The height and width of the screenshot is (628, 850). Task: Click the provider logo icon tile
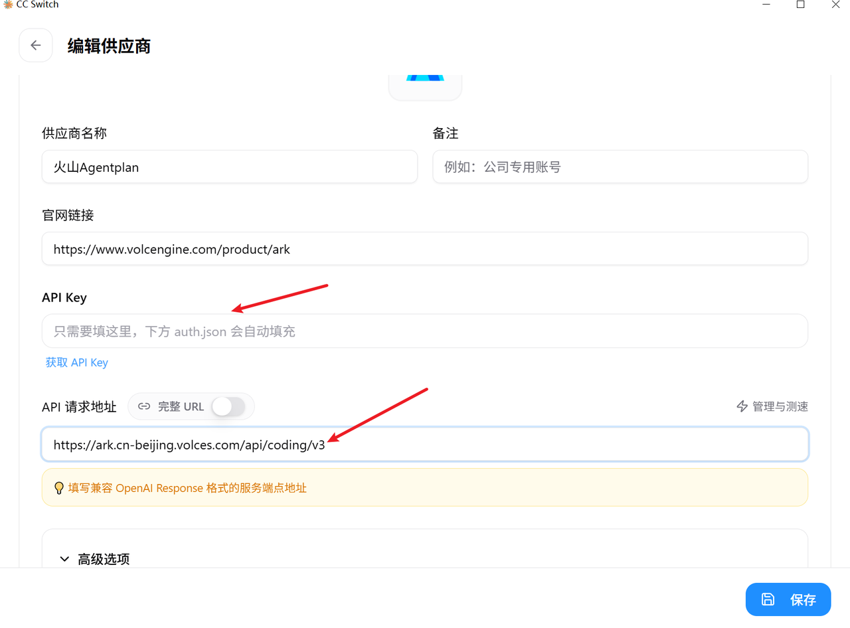tap(425, 87)
